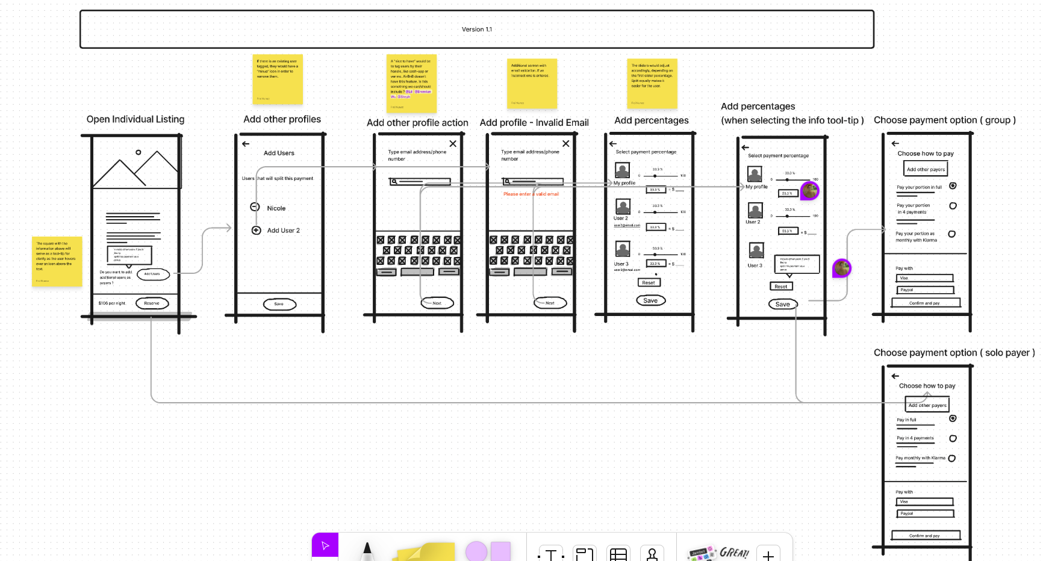Click the minus icon beside Nicole
The width and height of the screenshot is (1046, 561).
pyautogui.click(x=255, y=207)
